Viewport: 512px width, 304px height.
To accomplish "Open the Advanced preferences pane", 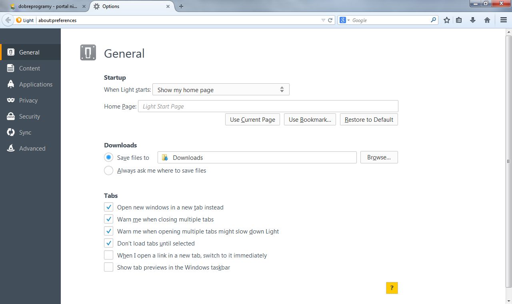I will pyautogui.click(x=30, y=148).
